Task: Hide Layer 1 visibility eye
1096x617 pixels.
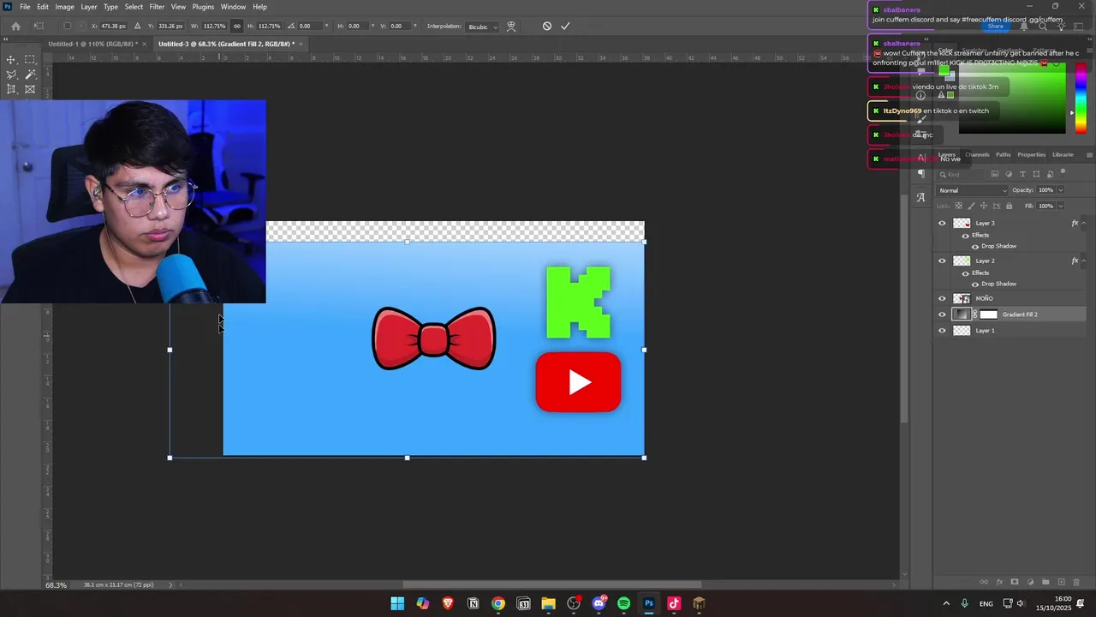Action: pyautogui.click(x=943, y=331)
